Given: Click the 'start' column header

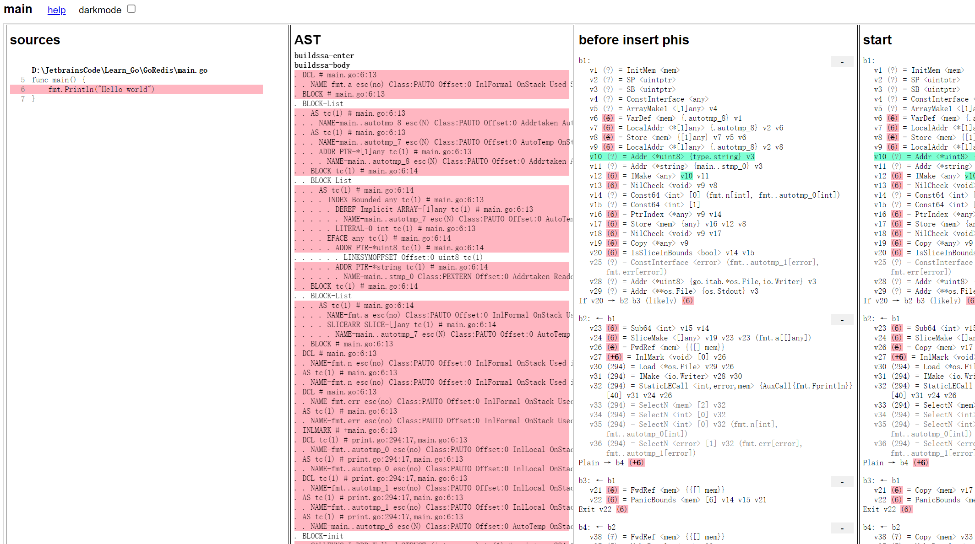Looking at the screenshot, I should [x=877, y=40].
